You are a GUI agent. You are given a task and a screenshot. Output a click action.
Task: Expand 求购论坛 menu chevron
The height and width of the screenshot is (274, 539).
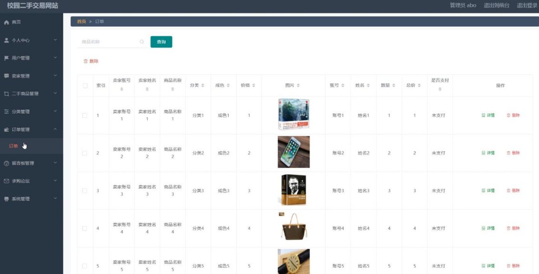coord(55,181)
